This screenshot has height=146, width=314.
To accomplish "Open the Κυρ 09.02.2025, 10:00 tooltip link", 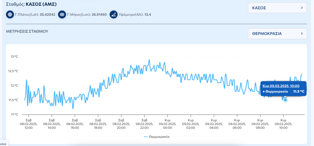I will [x=281, y=86].
